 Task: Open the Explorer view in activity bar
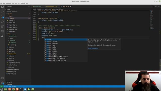coord(2,7)
